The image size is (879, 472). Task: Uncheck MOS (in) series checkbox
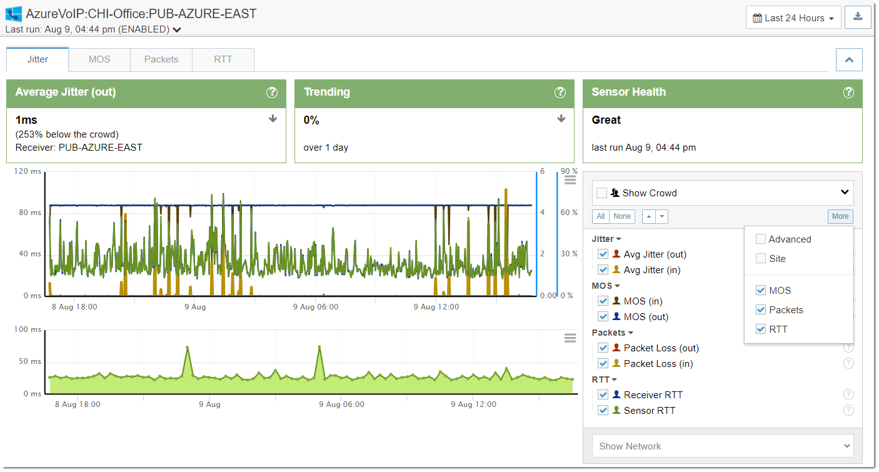[x=603, y=301]
